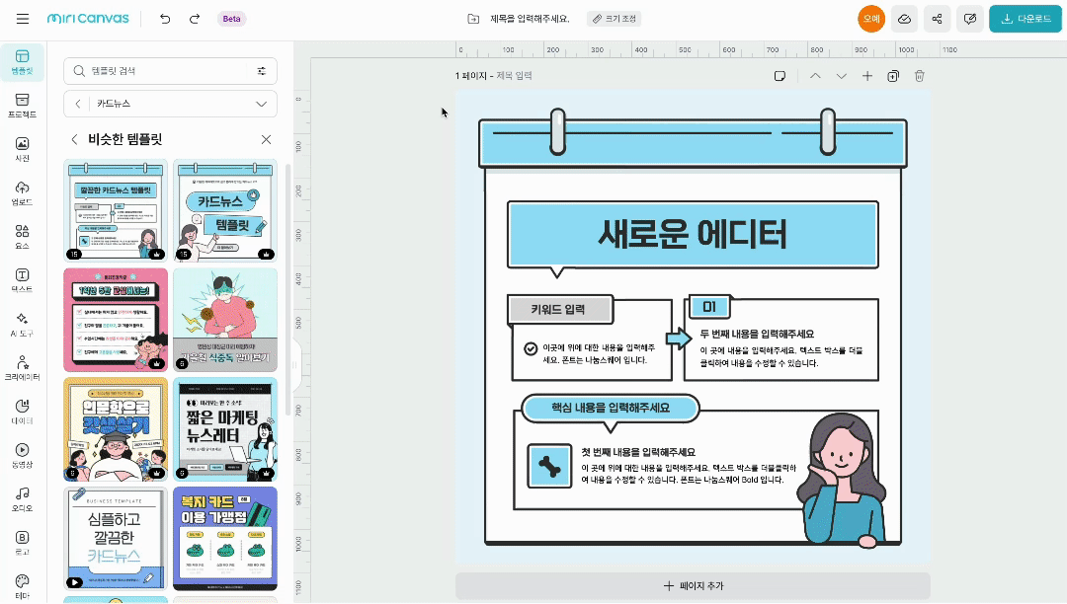
Task: Click the MiriCanvas logo
Action: pos(88,19)
